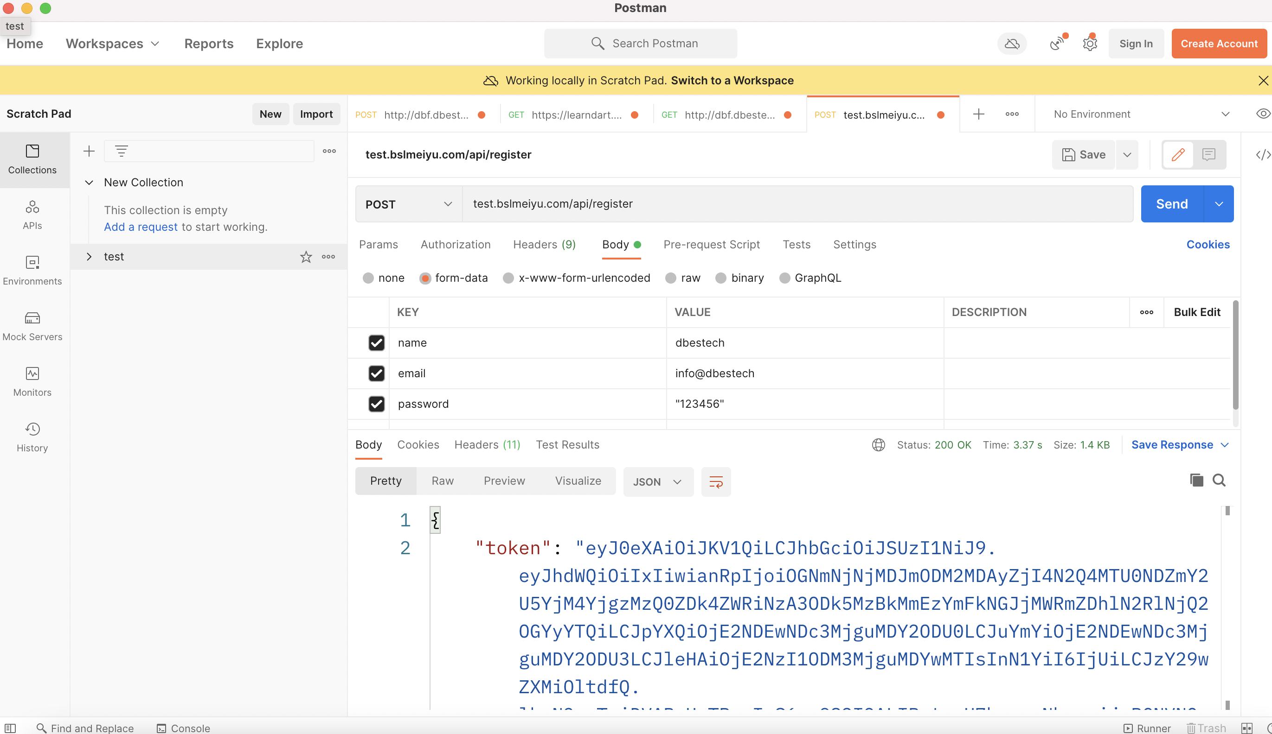Click the Bulk Edit link
The width and height of the screenshot is (1272, 734).
[1197, 312]
